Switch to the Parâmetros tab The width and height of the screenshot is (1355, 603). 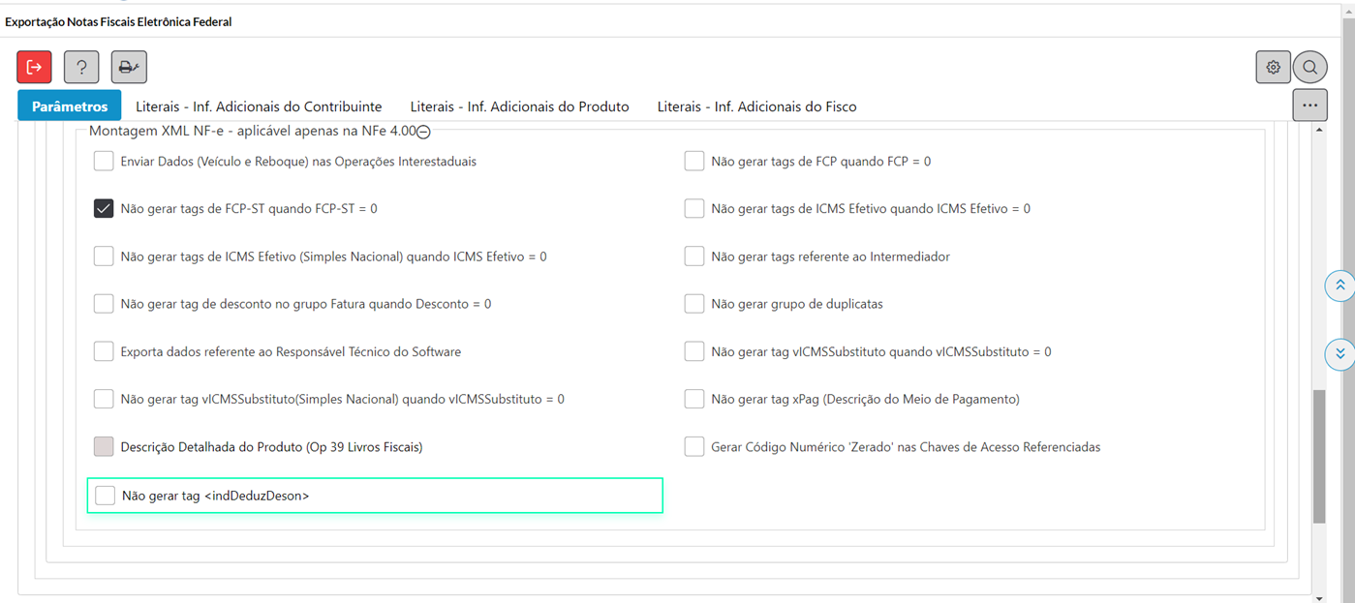[x=69, y=106]
